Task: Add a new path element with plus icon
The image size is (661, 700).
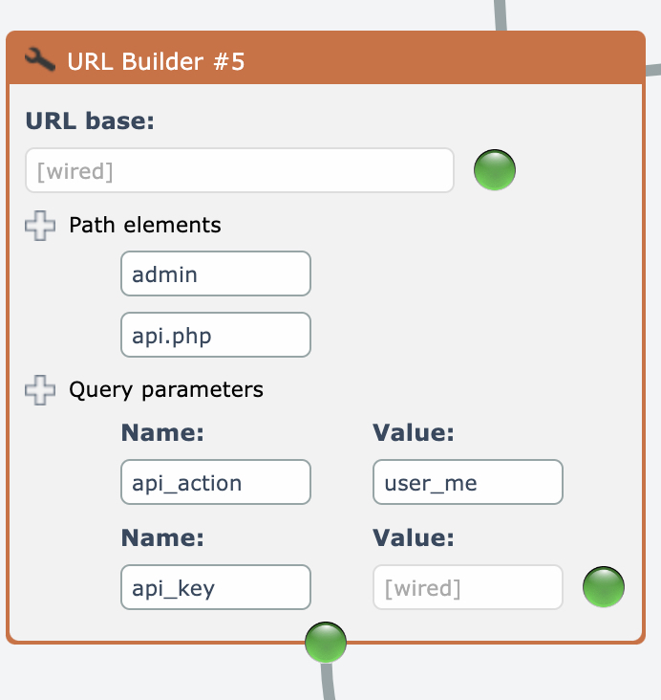Action: point(40,226)
